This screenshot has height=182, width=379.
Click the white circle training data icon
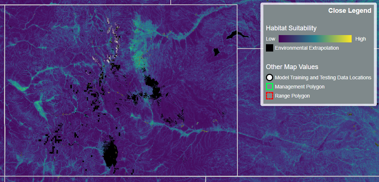coord(270,77)
